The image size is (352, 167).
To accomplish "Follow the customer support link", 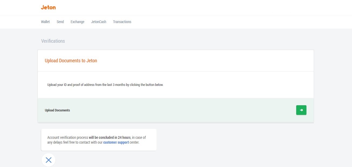I will 116,142.
